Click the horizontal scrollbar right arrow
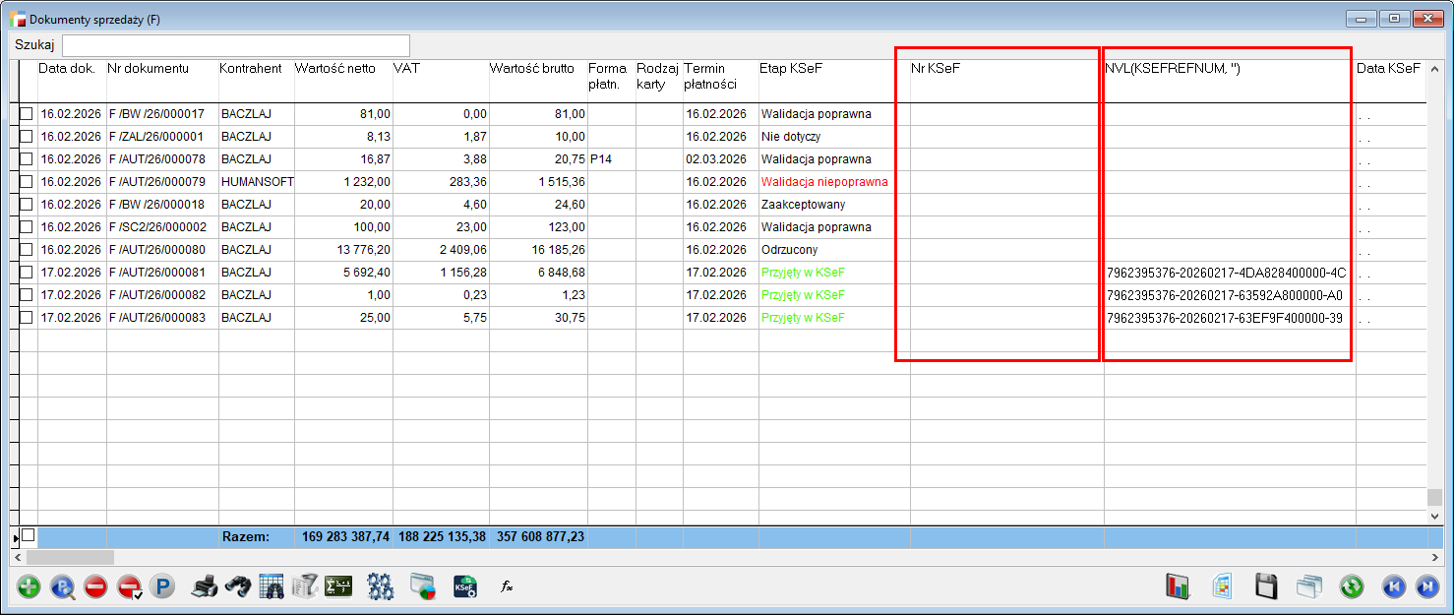Screen dimensions: 1454x615 tap(1435, 557)
